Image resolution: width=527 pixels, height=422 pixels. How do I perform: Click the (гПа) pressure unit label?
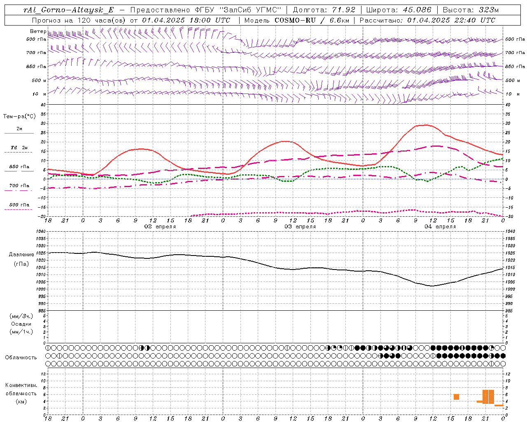(21, 264)
